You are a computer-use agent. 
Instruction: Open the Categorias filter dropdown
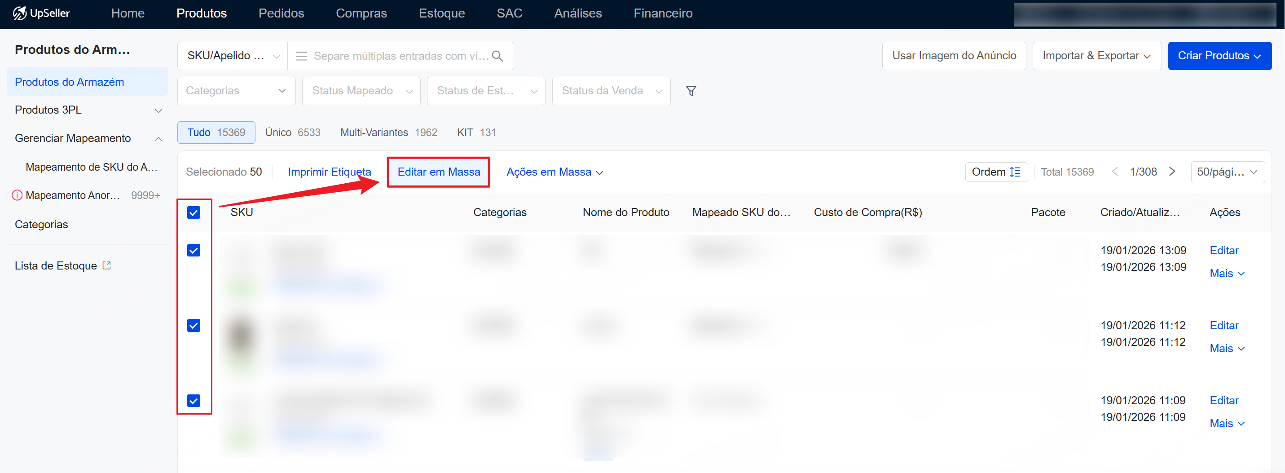236,91
